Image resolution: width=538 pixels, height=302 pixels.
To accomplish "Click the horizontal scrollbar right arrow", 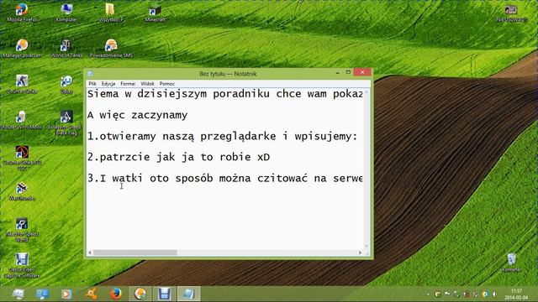I will coord(360,253).
